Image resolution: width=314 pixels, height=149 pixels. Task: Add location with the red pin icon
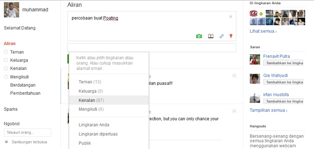click(231, 36)
